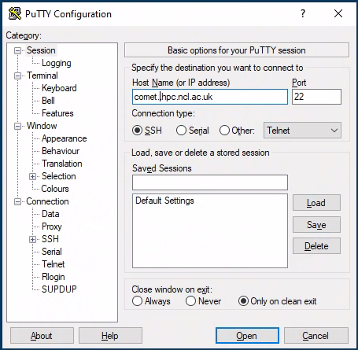The width and height of the screenshot is (358, 350).
Task: Click the Delete session button
Action: click(x=316, y=246)
